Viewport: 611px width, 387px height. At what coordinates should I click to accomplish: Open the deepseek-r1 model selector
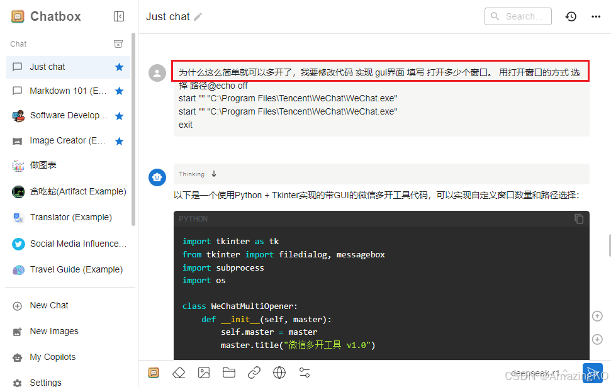pos(539,373)
